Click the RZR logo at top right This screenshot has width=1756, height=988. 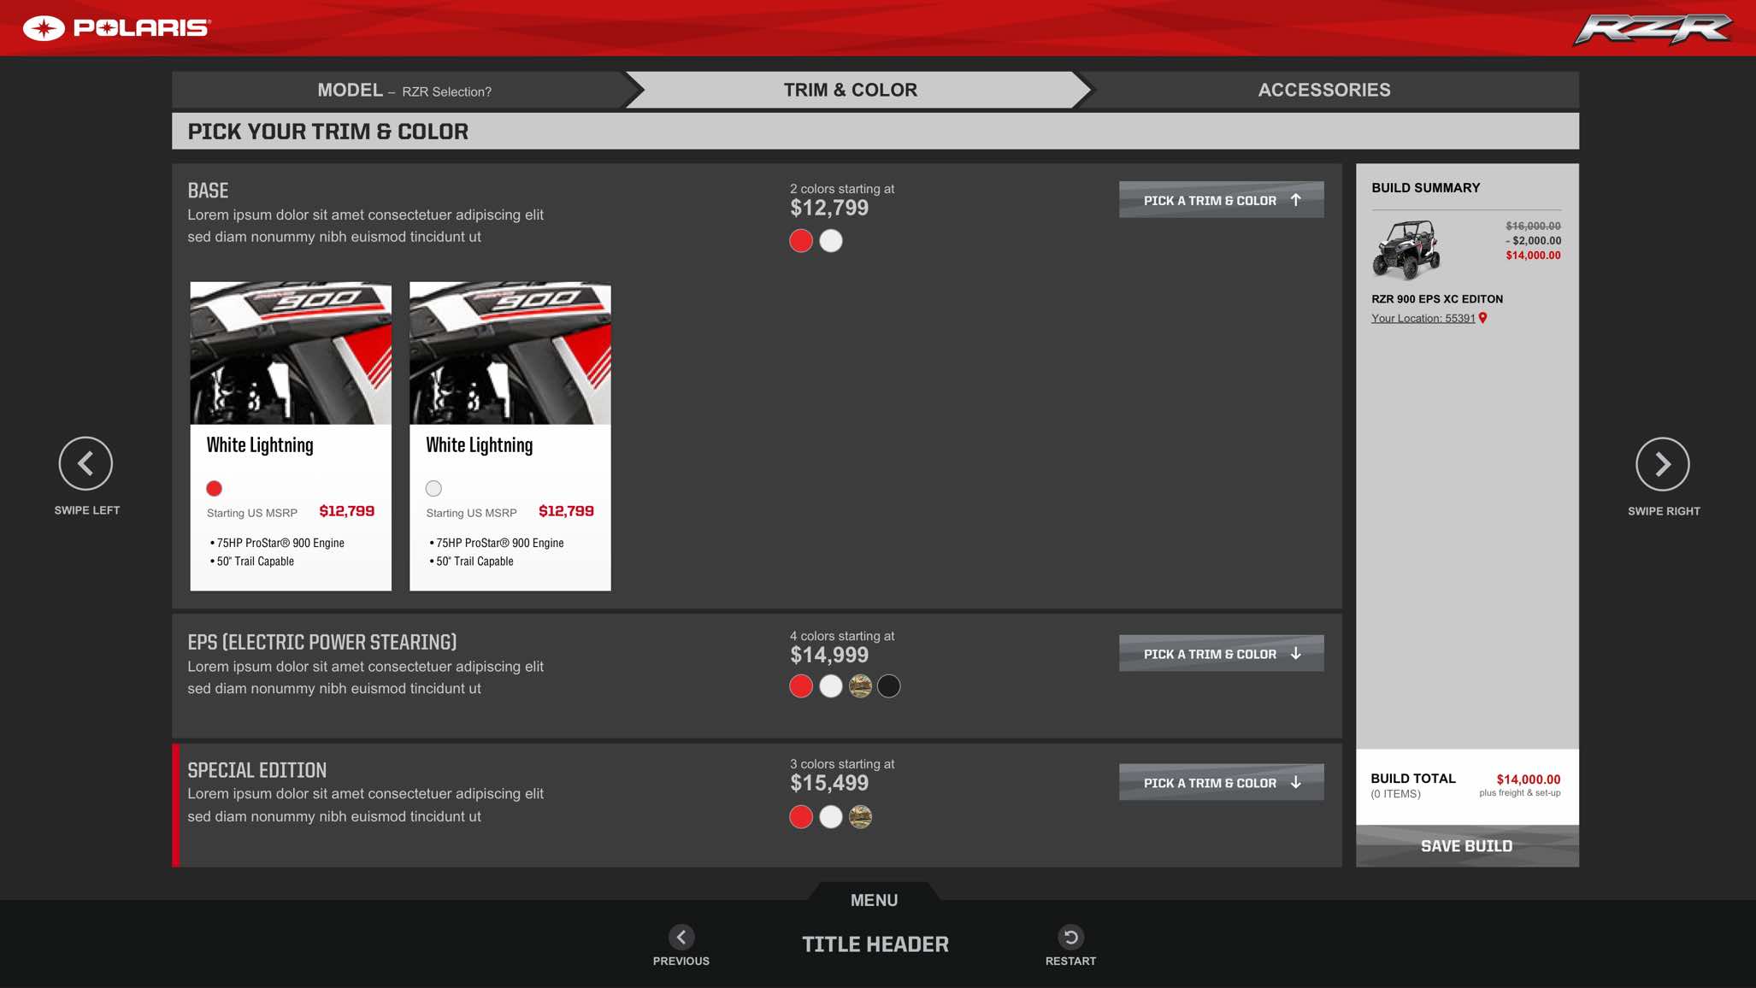pos(1652,29)
